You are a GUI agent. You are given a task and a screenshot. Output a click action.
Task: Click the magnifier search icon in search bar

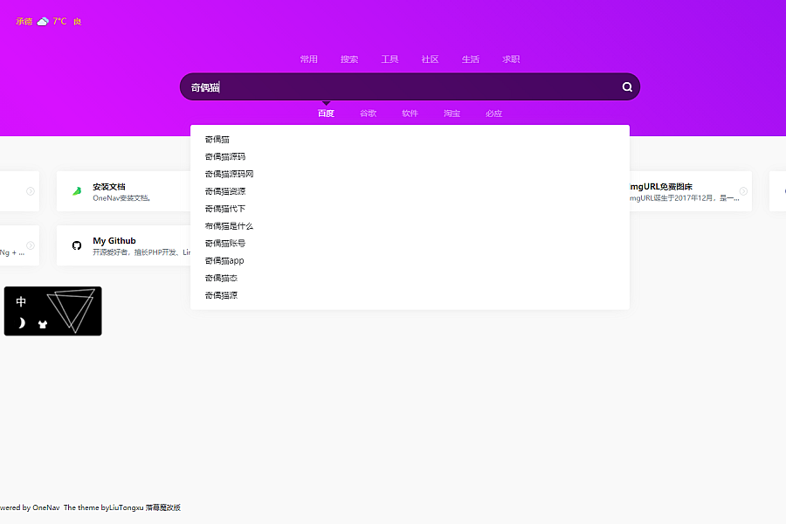point(627,86)
